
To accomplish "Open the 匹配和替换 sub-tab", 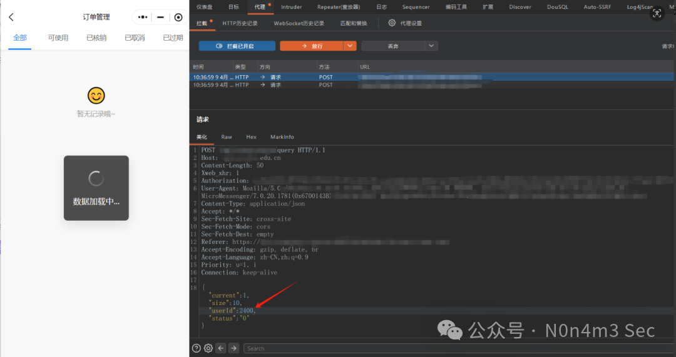I will pos(354,23).
